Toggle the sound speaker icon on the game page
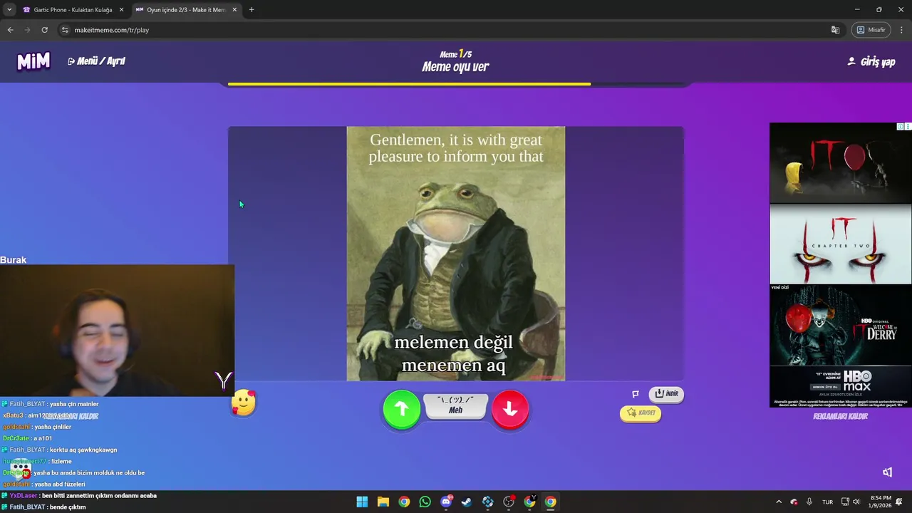Image resolution: width=912 pixels, height=513 pixels. click(887, 472)
